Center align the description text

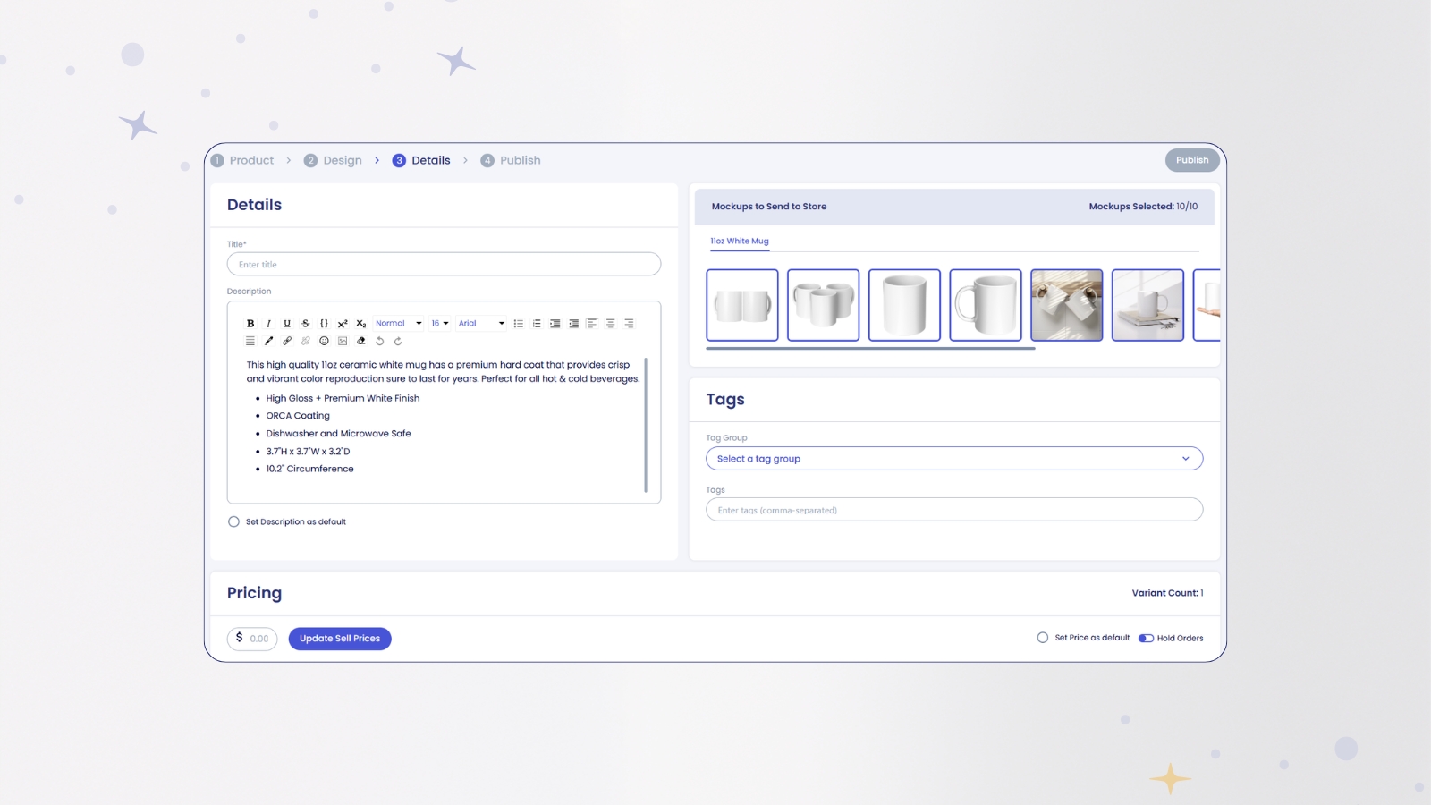[610, 323]
